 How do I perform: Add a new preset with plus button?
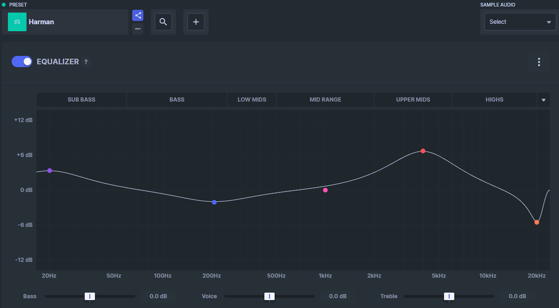196,22
